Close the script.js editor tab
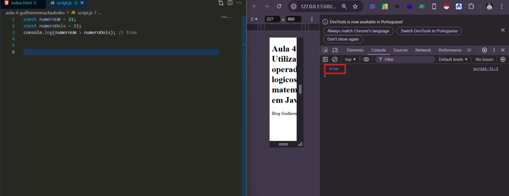The width and height of the screenshot is (509, 196). [x=82, y=3]
